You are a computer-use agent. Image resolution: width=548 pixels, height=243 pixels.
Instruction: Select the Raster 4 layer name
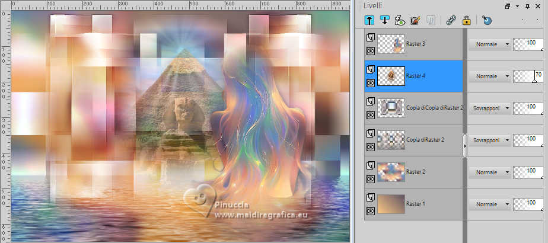tap(416, 76)
